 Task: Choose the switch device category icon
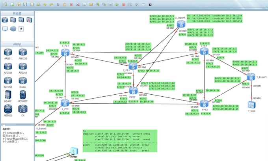(13, 20)
